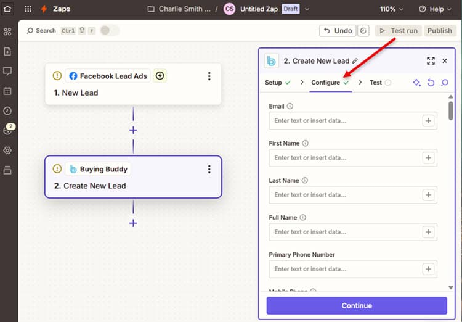Screen dimensions: 462x322
Task: Add a step between steps 1 and 2
Action: (x=133, y=130)
